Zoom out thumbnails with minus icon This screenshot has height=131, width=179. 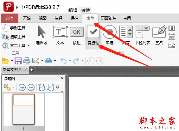click(31, 87)
